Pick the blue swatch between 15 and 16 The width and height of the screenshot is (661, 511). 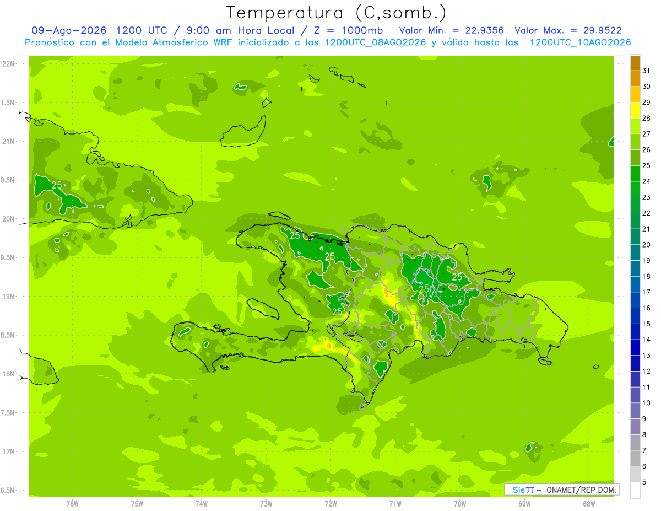[635, 316]
